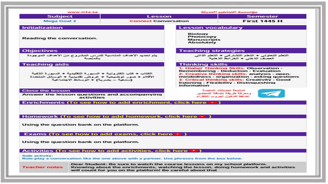The image size is (328, 184).
Task: Click the empty Enrichments content box
Action: point(163,109)
